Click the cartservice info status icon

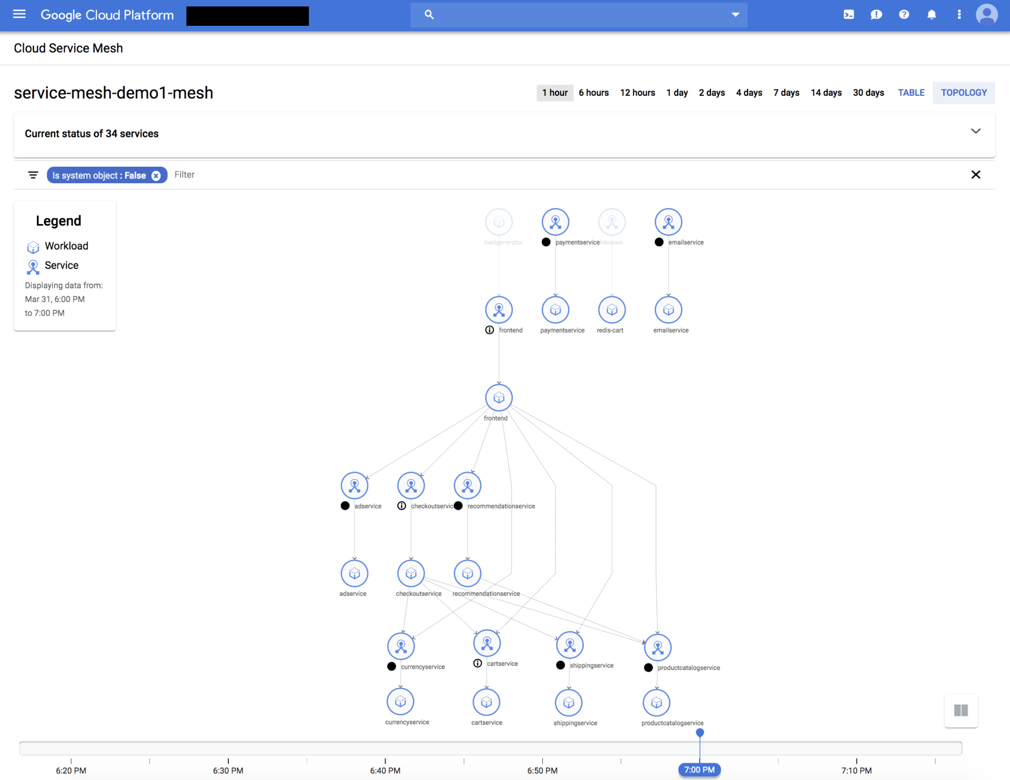click(x=477, y=663)
